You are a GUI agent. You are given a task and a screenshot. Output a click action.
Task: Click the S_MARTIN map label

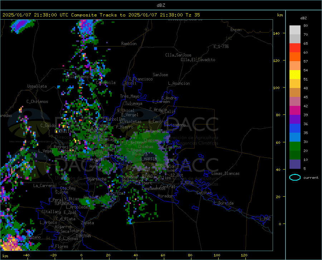point(148,159)
